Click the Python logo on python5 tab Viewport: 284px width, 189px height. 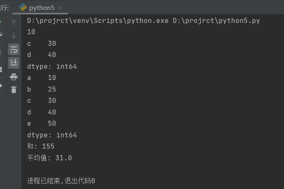click(23, 8)
